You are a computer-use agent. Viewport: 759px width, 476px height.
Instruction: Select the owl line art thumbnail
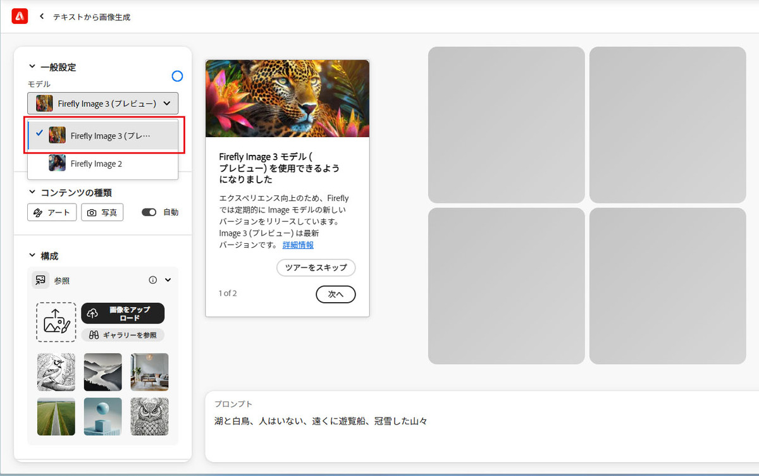point(150,417)
